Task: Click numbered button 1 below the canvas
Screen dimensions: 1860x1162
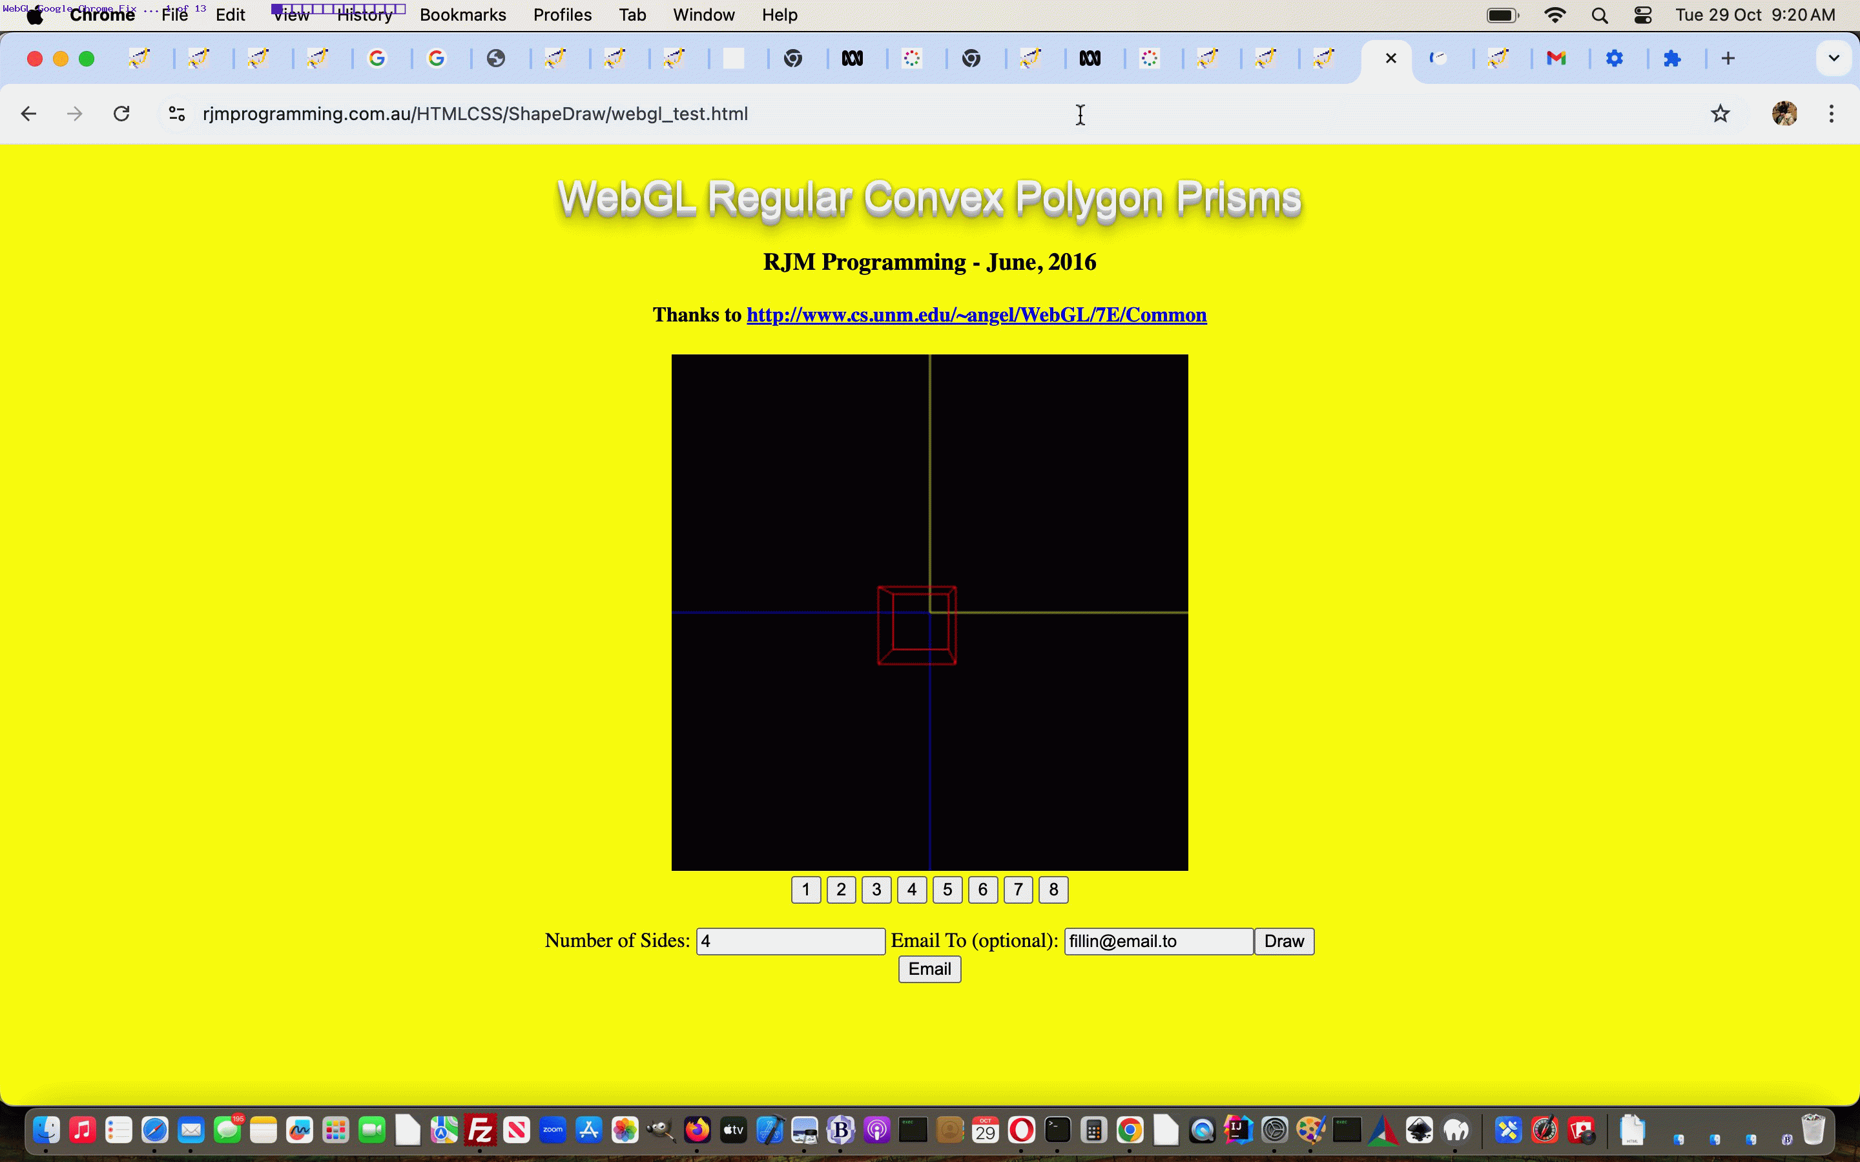Action: point(805,889)
